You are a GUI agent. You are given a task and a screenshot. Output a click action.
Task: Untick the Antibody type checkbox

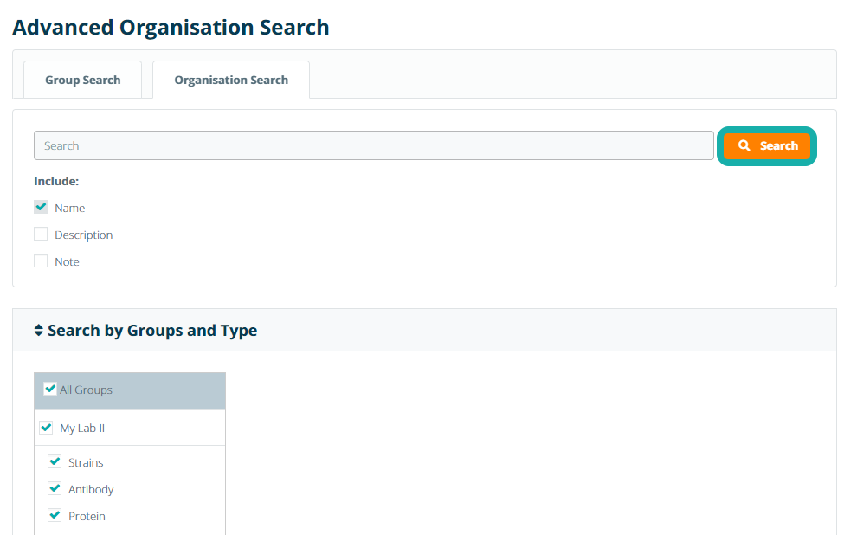pyautogui.click(x=55, y=489)
